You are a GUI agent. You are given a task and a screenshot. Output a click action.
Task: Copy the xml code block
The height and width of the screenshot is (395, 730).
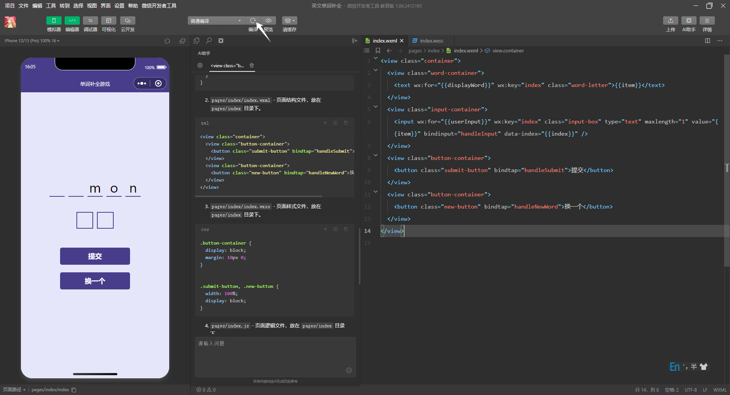click(x=346, y=123)
